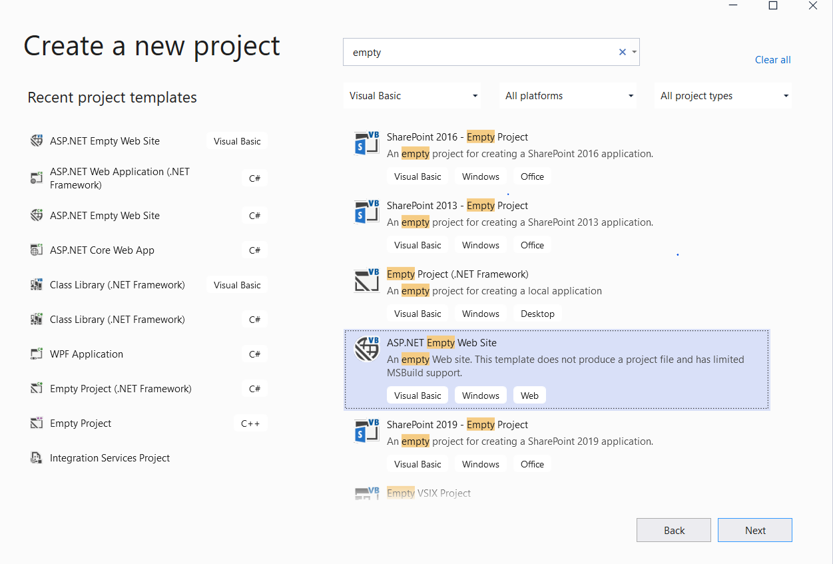
Task: Click the SharePoint 2019 Empty Project result icon
Action: pos(367,431)
